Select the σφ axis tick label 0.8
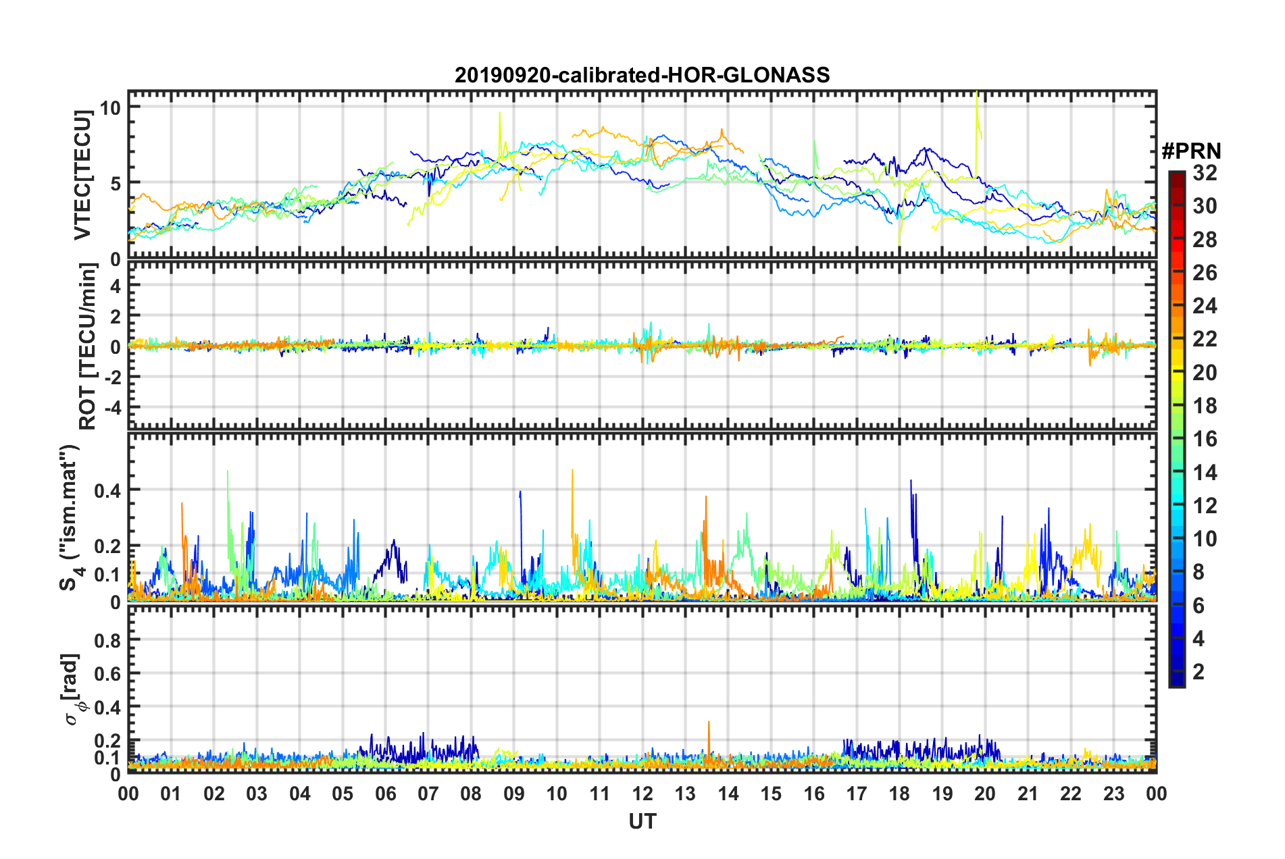This screenshot has width=1285, height=859. click(x=108, y=640)
